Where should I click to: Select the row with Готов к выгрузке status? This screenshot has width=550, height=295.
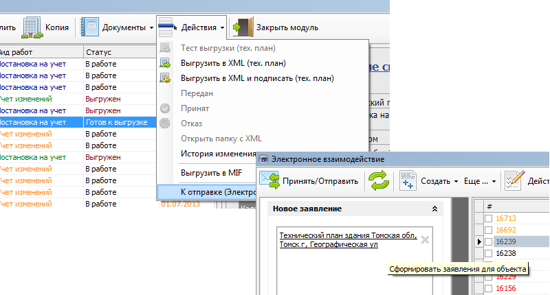(x=115, y=121)
